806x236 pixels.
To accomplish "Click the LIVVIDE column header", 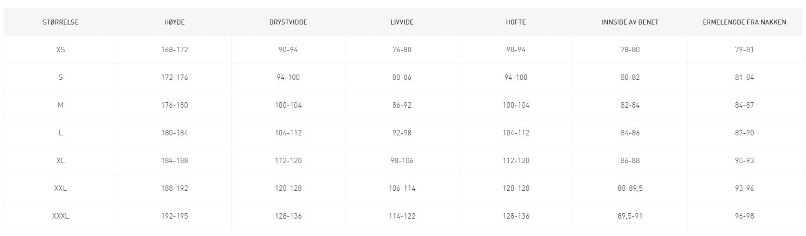I will coord(402,22).
